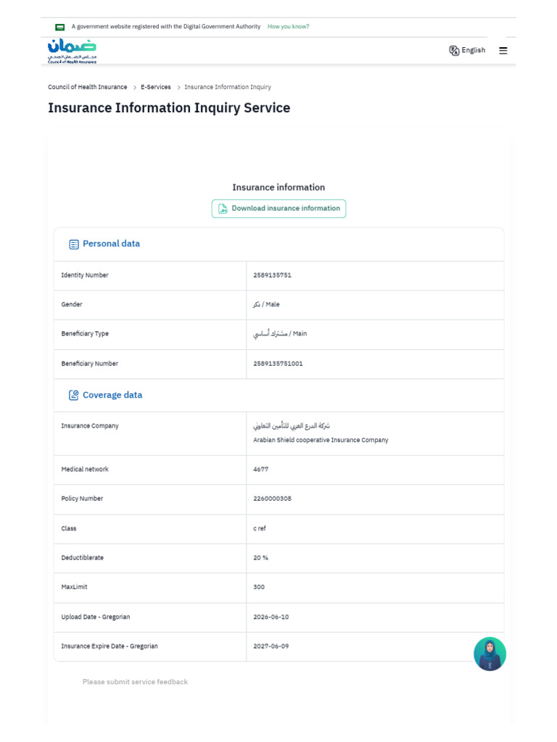Click the Beneficiary Type label

(x=85, y=334)
